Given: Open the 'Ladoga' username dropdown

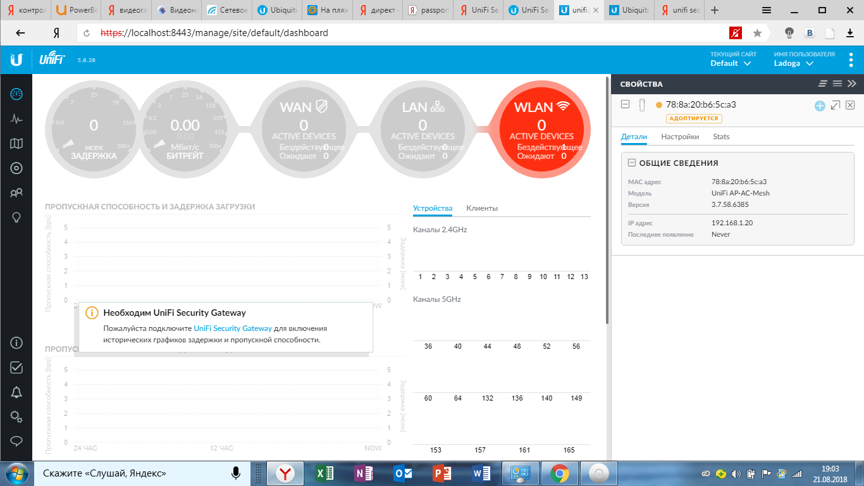Looking at the screenshot, I should pyautogui.click(x=793, y=63).
